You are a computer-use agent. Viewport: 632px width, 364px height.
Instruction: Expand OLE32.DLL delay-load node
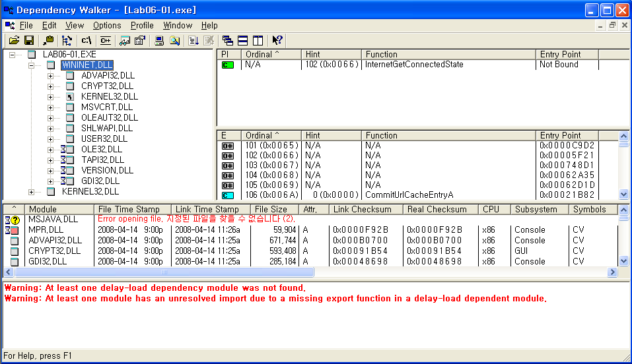(50, 150)
